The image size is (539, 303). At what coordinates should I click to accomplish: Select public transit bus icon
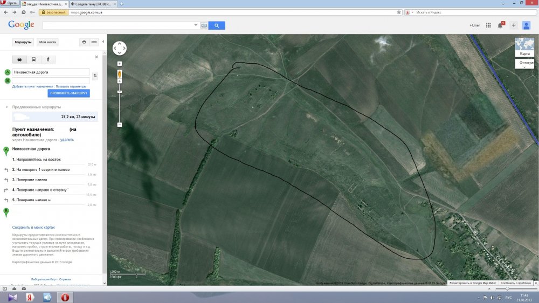coord(34,59)
